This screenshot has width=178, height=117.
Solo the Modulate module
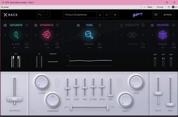click(143, 25)
